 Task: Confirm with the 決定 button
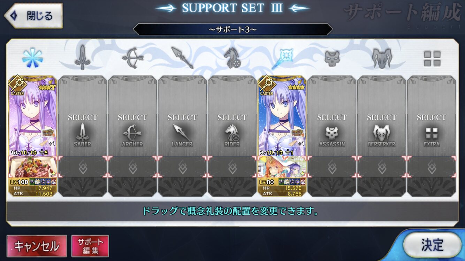[x=432, y=245]
